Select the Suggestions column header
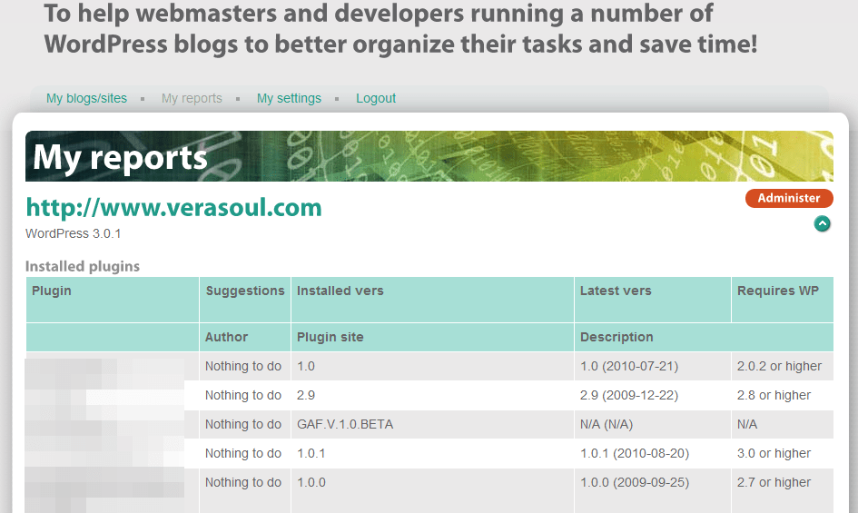This screenshot has height=513, width=858. (245, 291)
